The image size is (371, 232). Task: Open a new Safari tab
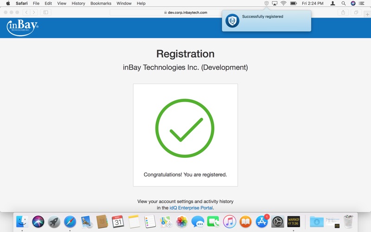(x=367, y=14)
